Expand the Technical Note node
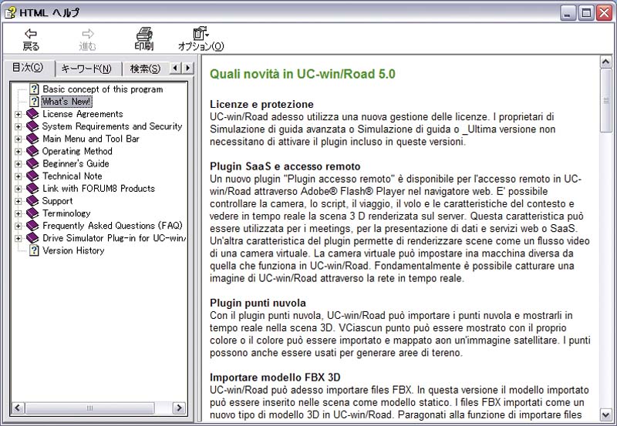 click(x=18, y=176)
